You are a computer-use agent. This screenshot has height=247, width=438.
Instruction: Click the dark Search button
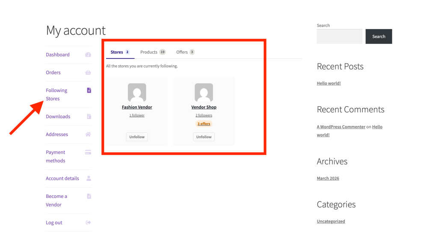[379, 37]
